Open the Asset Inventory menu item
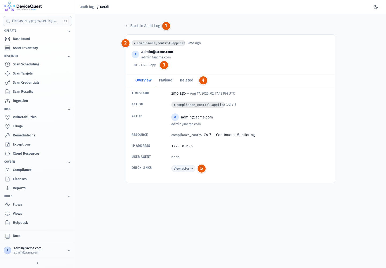The width and height of the screenshot is (386, 268). [x=37, y=48]
